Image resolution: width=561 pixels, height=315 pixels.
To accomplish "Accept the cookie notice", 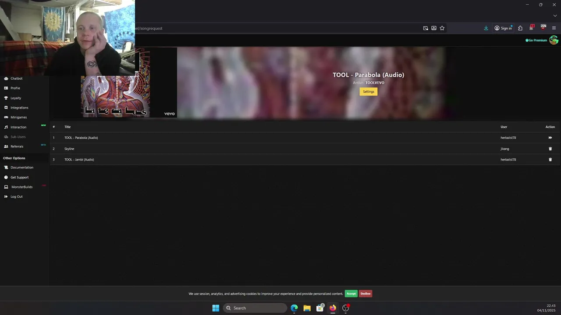I will tap(351, 294).
